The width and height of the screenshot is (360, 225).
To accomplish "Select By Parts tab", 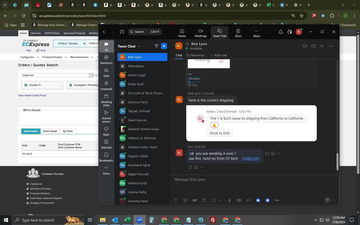I will point(68,131).
